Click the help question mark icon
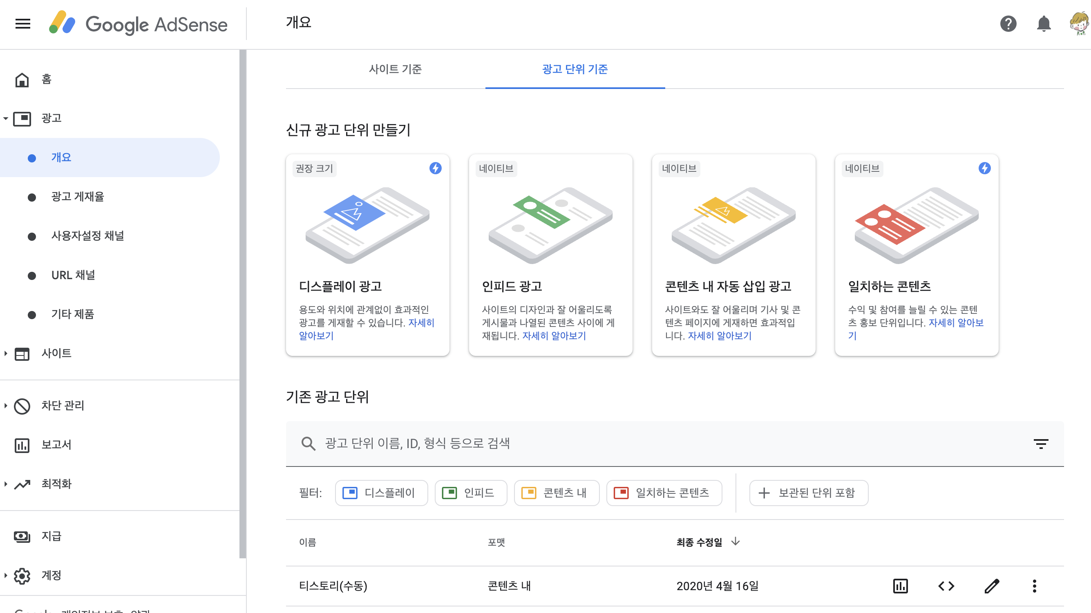Viewport: 1091px width, 613px height. [1008, 24]
